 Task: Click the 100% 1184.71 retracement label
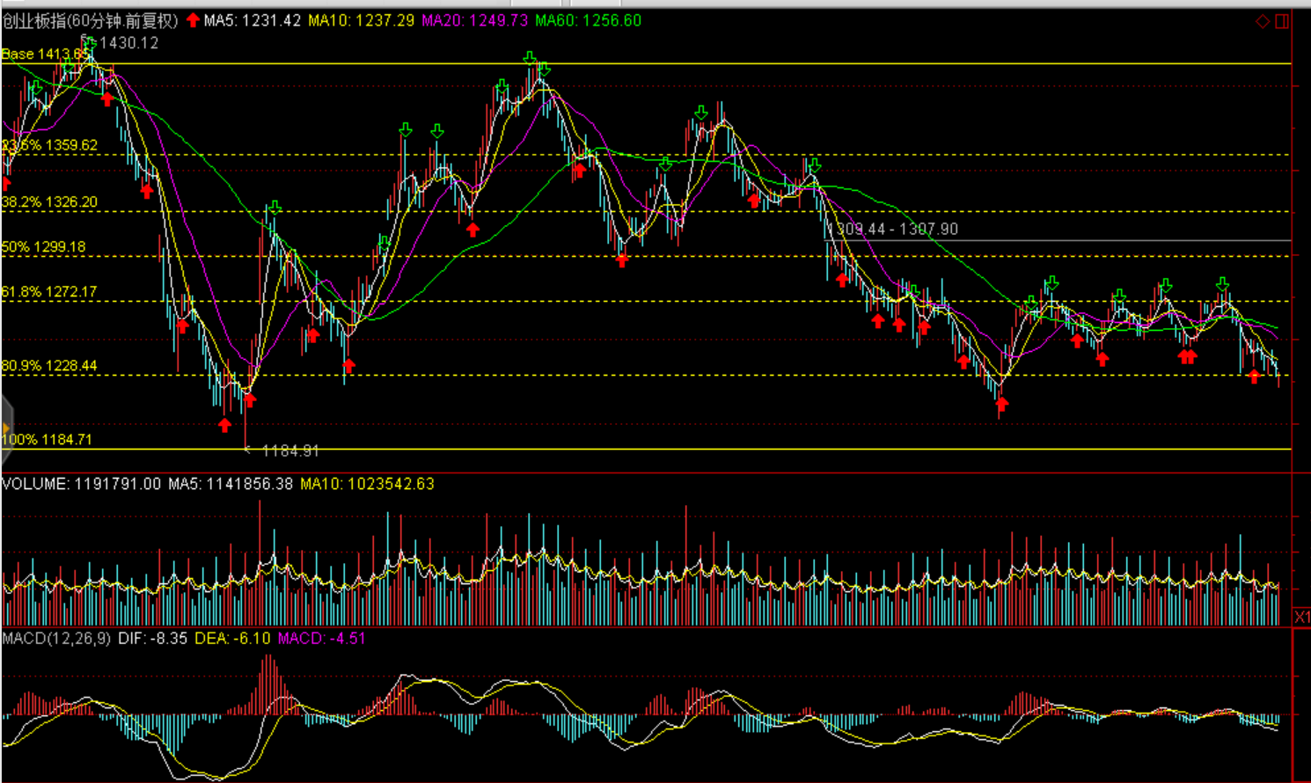click(x=47, y=439)
